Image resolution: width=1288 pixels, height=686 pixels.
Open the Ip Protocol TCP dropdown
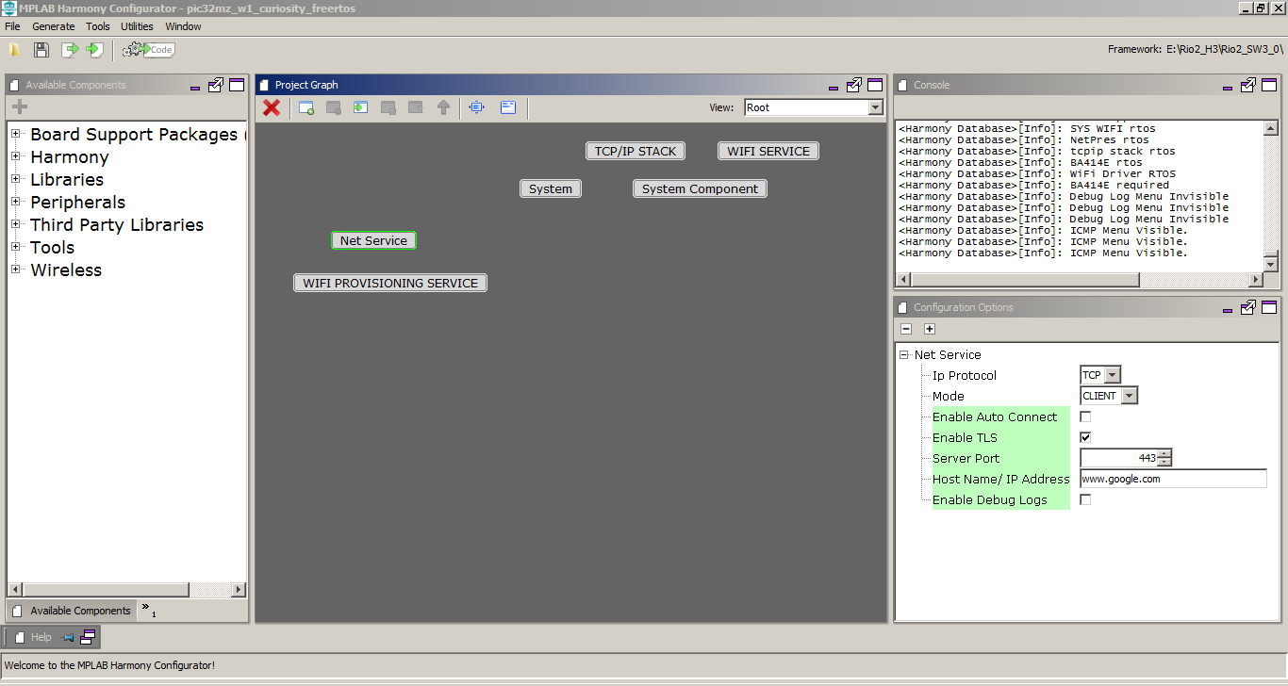pos(1113,375)
